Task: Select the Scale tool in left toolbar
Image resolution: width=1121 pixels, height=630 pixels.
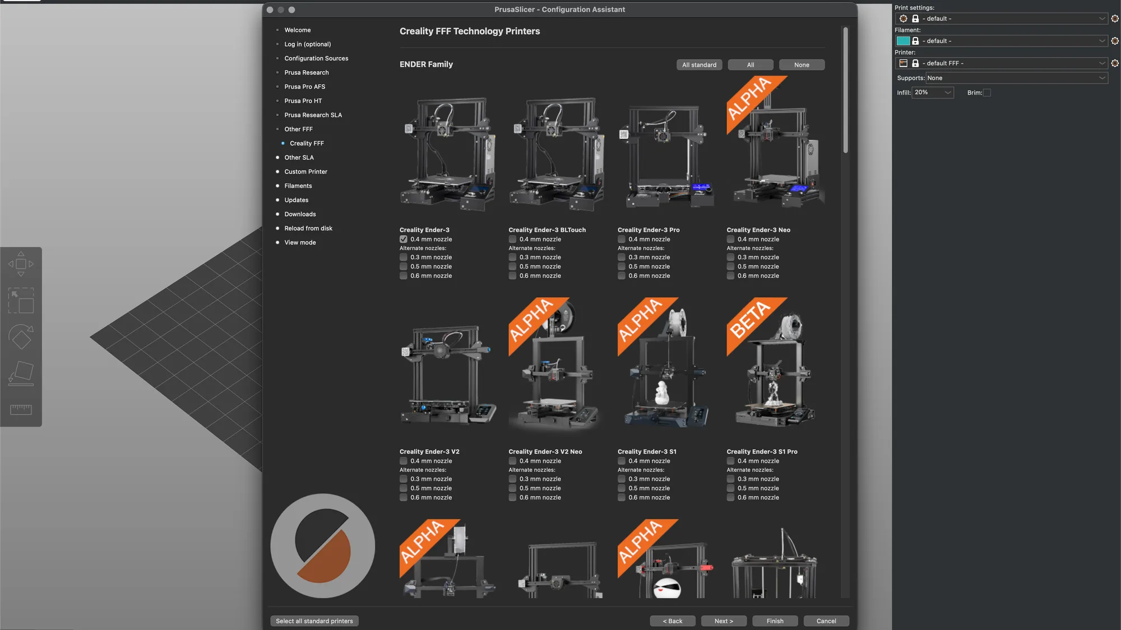Action: tap(21, 301)
